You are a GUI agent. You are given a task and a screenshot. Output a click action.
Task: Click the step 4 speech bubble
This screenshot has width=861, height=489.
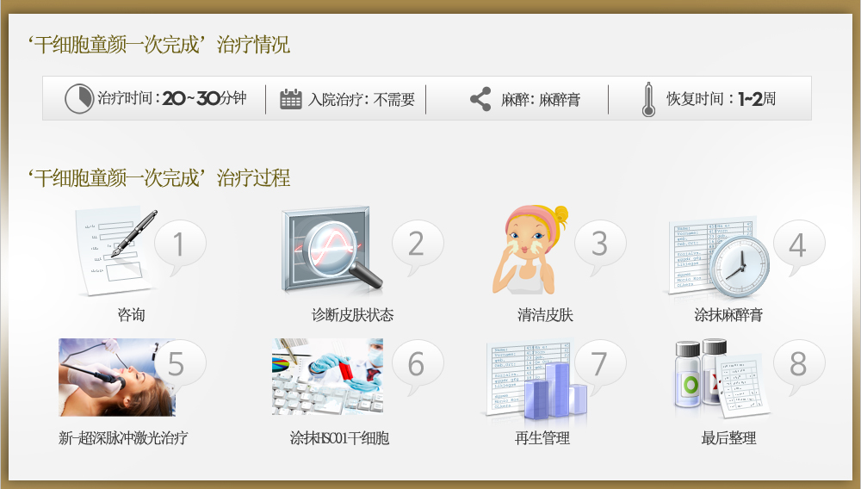click(x=798, y=247)
